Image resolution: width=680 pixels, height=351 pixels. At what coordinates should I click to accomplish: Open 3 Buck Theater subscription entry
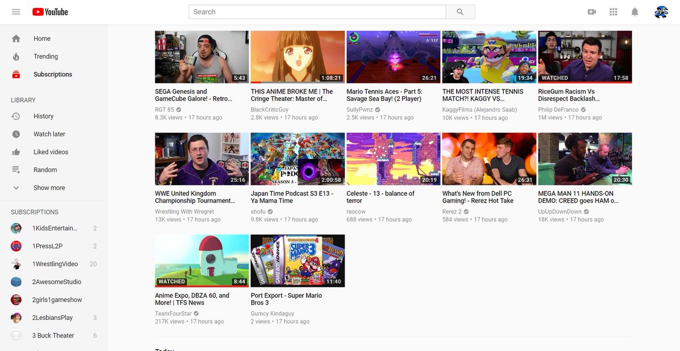pos(54,336)
